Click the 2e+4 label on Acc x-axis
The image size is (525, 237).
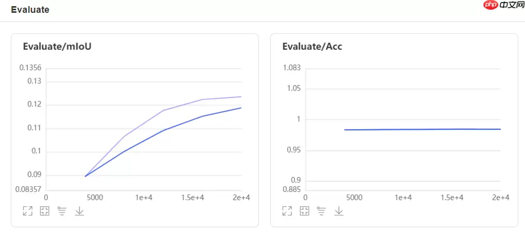pos(500,198)
